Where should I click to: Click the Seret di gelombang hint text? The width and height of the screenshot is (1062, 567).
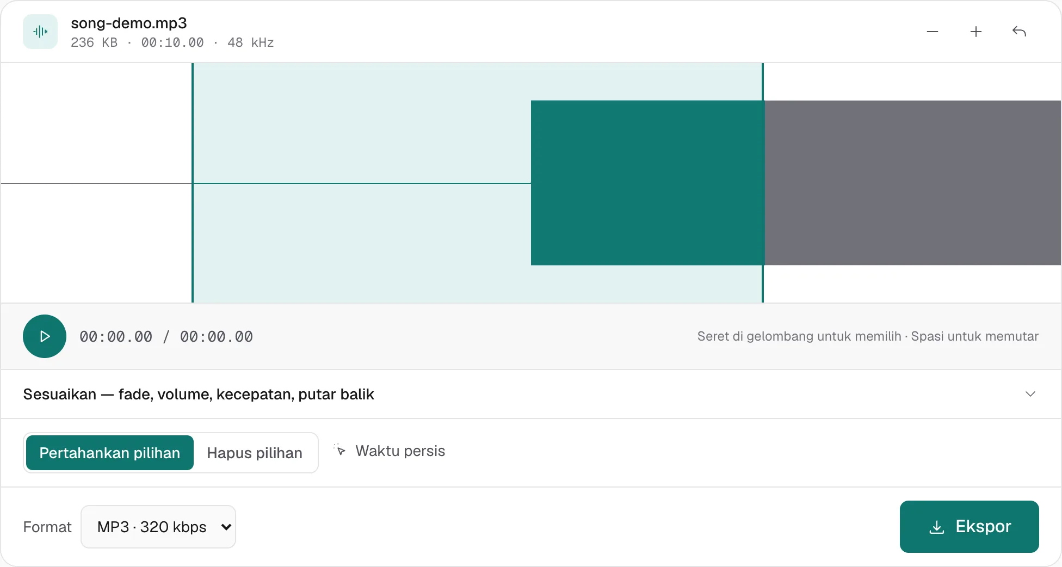[x=868, y=336]
